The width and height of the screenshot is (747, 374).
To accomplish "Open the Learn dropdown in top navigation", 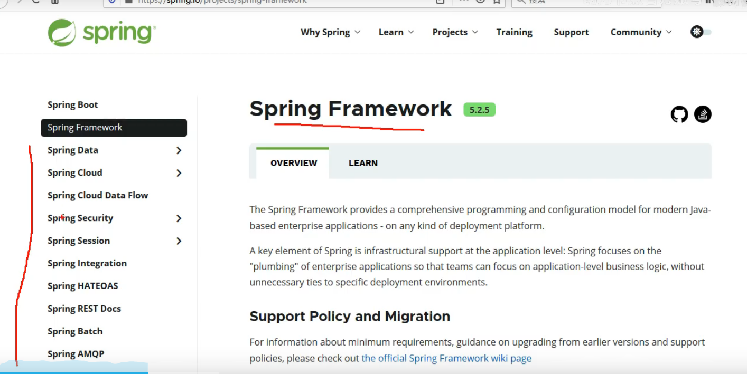I will tap(396, 32).
